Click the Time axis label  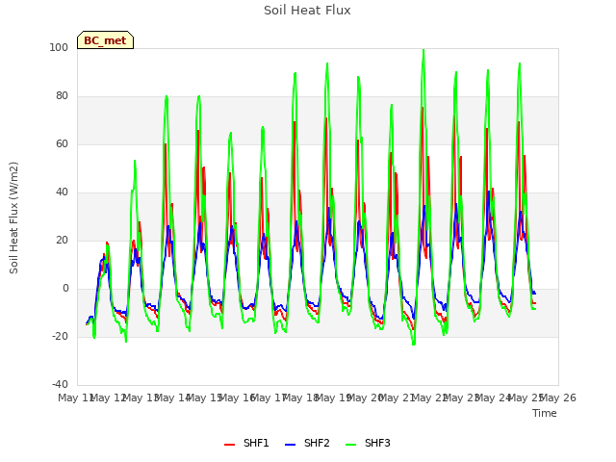click(x=545, y=413)
